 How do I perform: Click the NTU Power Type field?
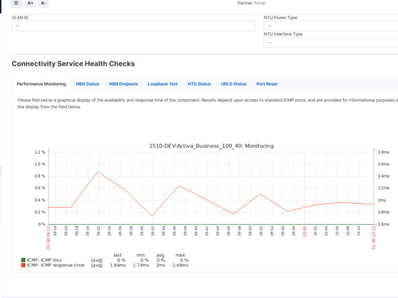[x=331, y=26]
